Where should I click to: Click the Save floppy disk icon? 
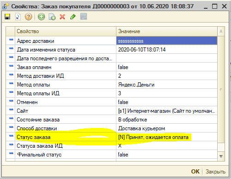(x=7, y=17)
